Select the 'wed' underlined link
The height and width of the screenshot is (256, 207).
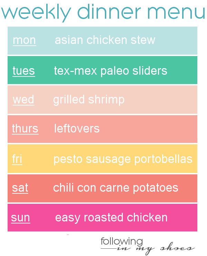(x=23, y=100)
